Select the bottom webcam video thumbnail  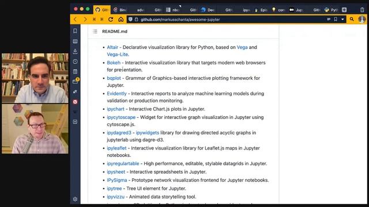click(x=35, y=129)
